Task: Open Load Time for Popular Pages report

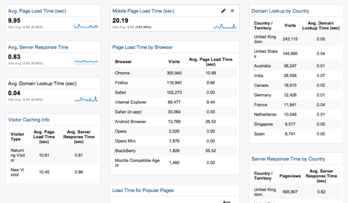Action: [143, 191]
